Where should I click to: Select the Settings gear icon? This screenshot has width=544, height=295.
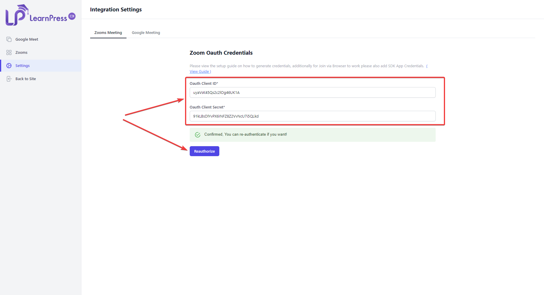pyautogui.click(x=9, y=65)
